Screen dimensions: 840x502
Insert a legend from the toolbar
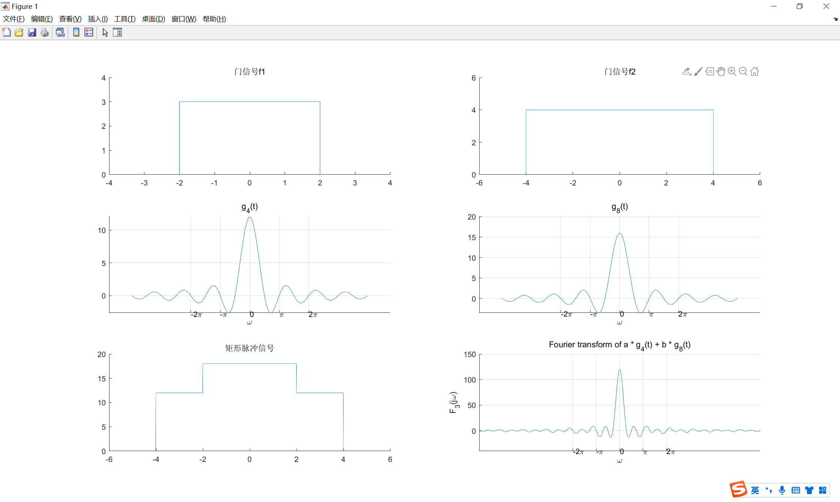[x=89, y=33]
